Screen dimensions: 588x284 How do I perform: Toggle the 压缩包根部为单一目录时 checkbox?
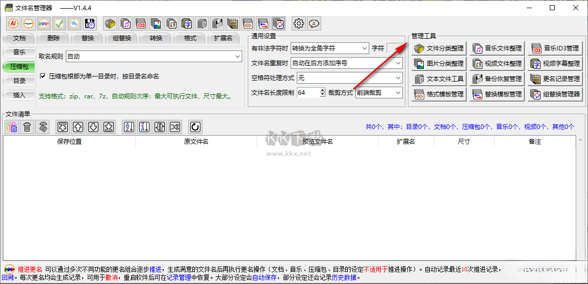(43, 76)
